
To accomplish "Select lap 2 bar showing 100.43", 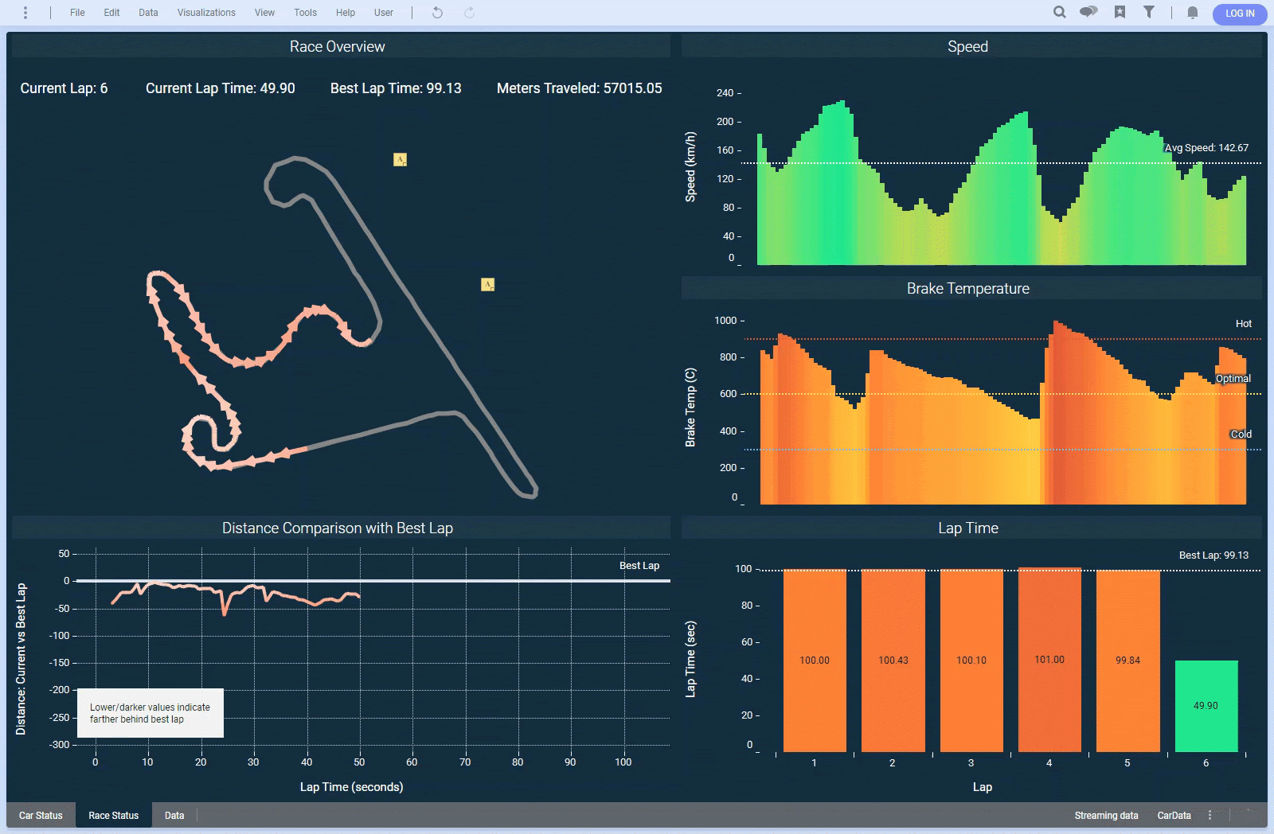I will [x=893, y=661].
